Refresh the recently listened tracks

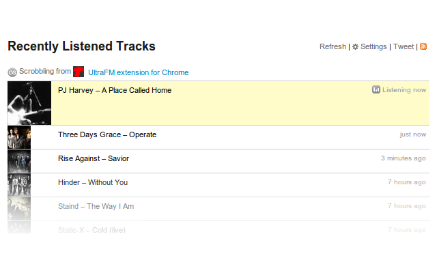(x=333, y=46)
